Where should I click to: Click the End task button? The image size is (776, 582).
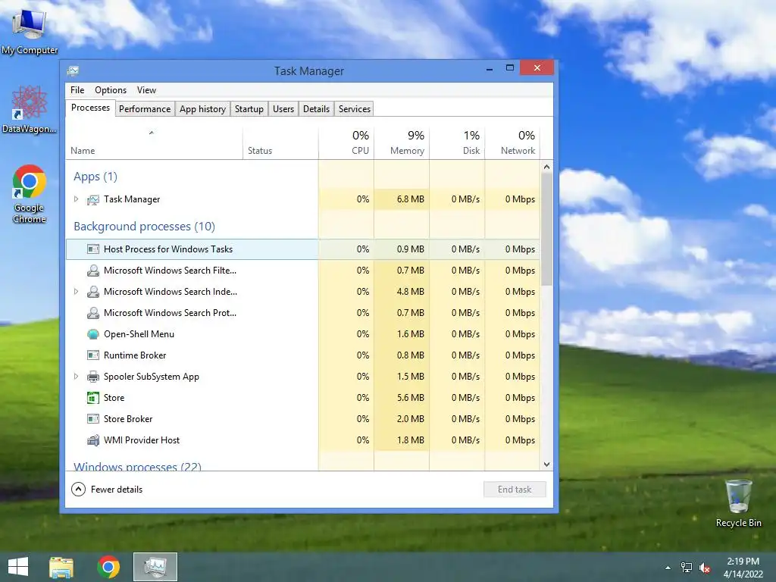[x=515, y=490]
